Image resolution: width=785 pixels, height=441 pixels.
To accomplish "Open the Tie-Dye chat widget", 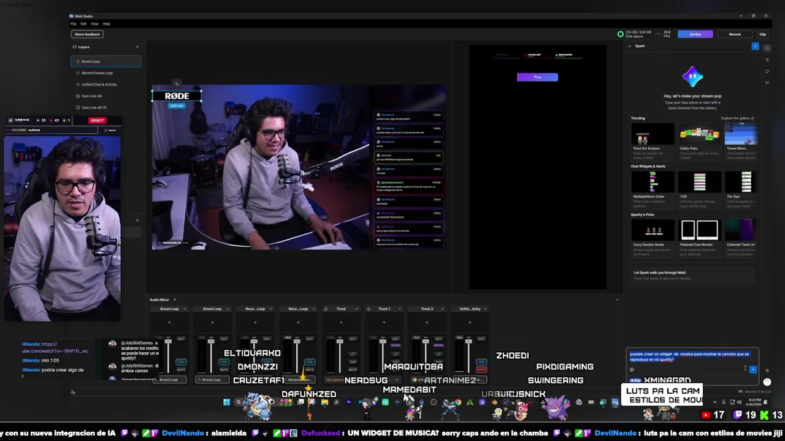I will click(741, 182).
